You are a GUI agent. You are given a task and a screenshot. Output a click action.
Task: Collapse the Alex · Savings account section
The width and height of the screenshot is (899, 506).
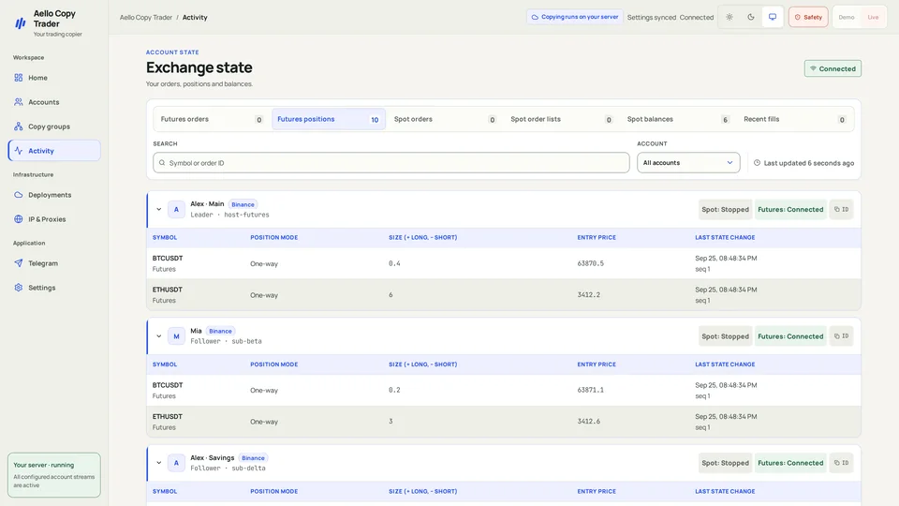pyautogui.click(x=159, y=463)
